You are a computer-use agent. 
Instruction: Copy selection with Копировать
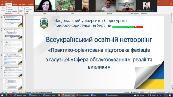10,9
